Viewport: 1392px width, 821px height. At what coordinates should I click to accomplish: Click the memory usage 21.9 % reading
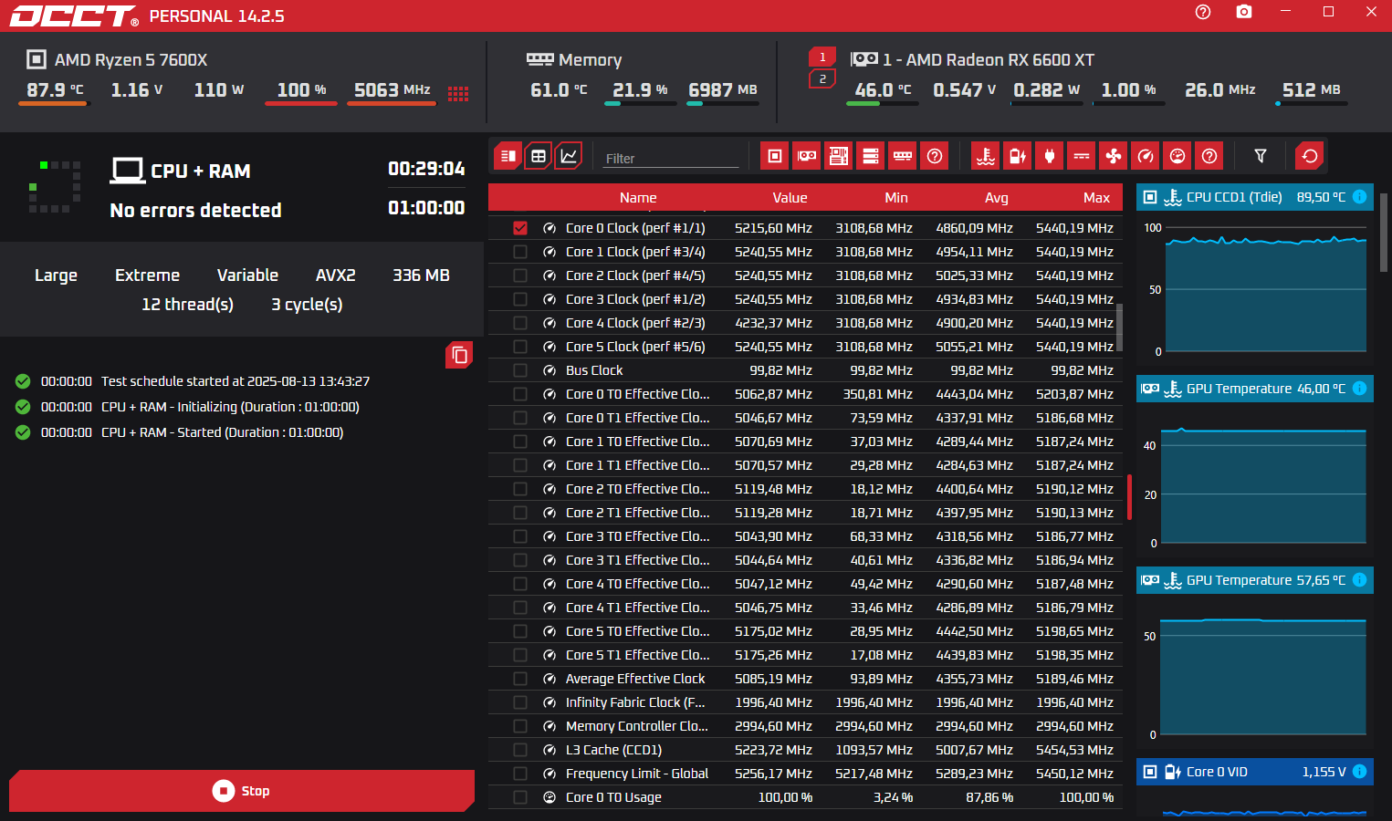(x=640, y=90)
